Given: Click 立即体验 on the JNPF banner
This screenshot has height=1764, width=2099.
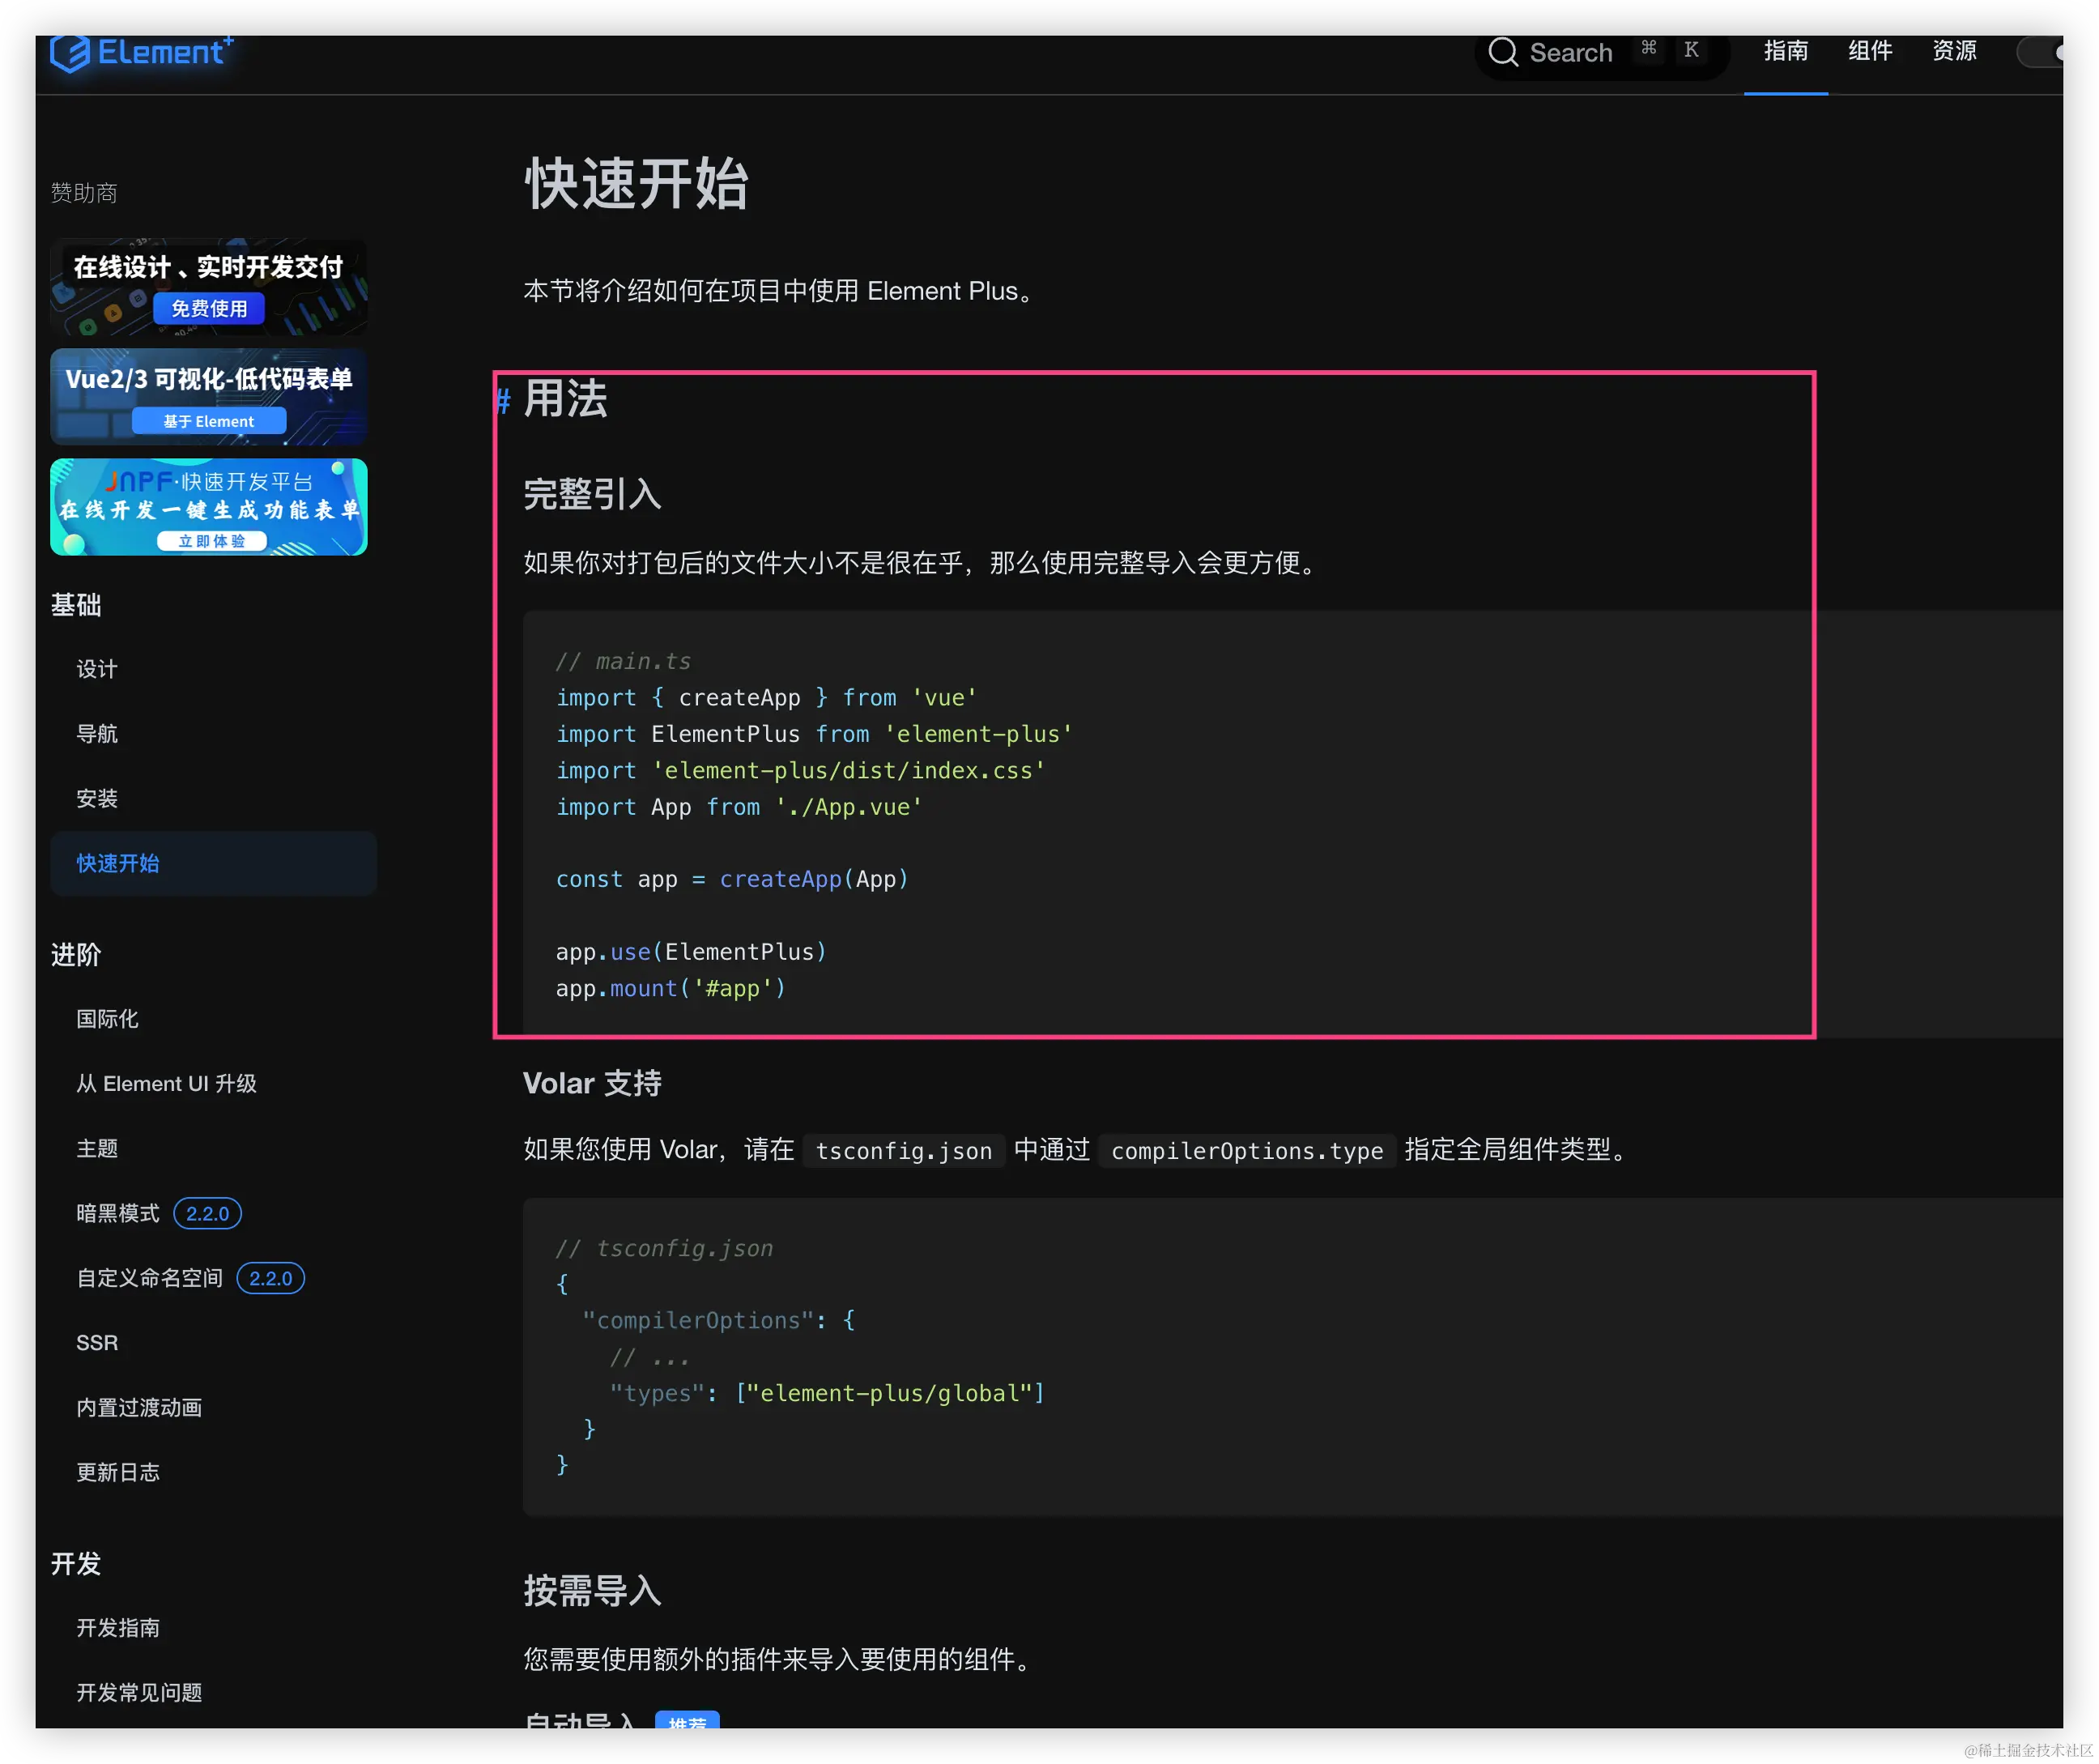Looking at the screenshot, I should [213, 541].
